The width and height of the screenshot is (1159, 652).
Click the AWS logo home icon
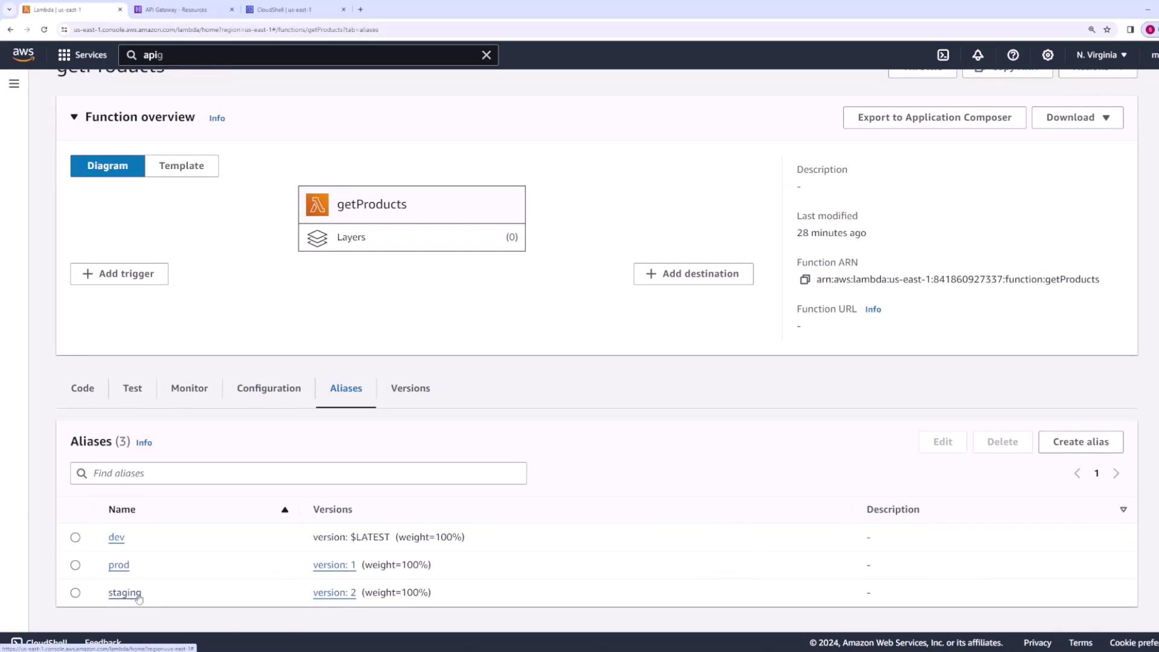coord(24,54)
